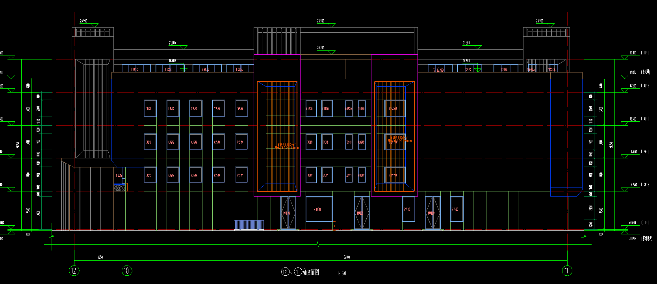The width and height of the screenshot is (657, 284).
Task: Click the 12.300 floor level label on the right
Action: pos(638,119)
